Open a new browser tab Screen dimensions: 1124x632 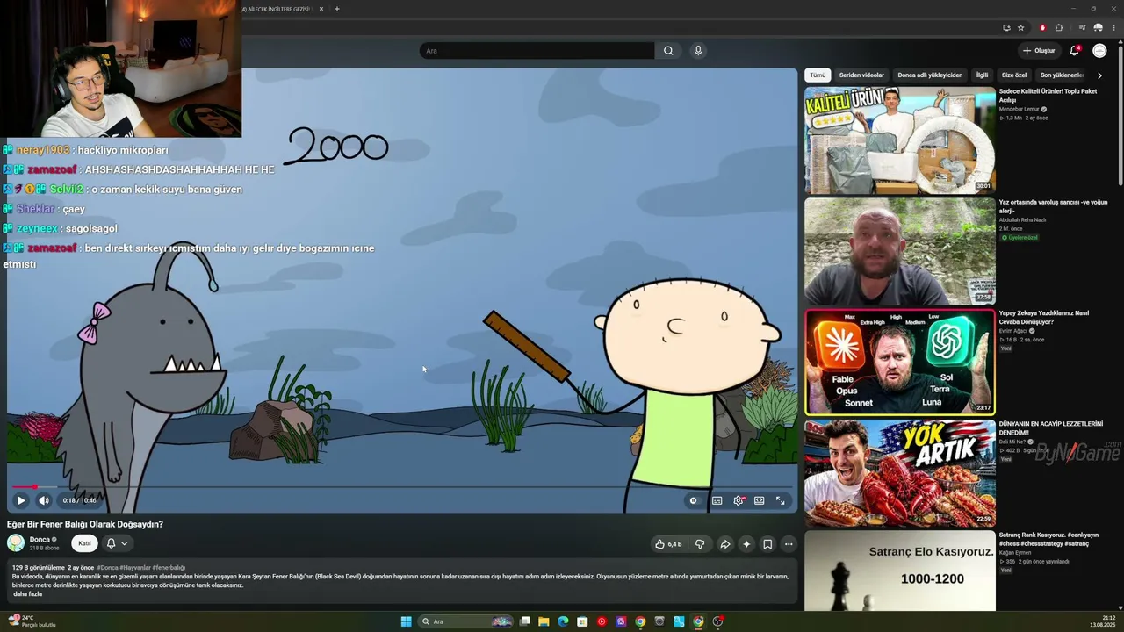point(337,9)
